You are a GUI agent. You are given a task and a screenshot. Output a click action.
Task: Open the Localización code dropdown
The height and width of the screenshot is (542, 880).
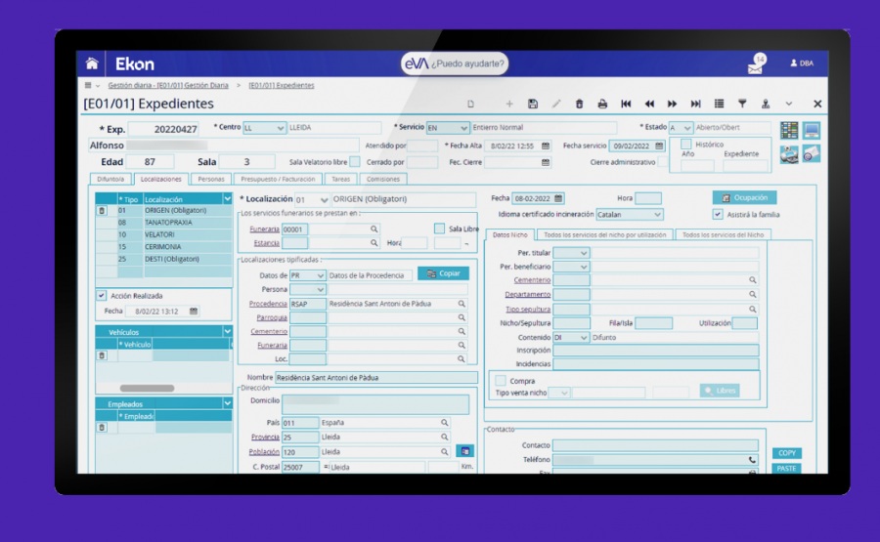[x=324, y=199]
